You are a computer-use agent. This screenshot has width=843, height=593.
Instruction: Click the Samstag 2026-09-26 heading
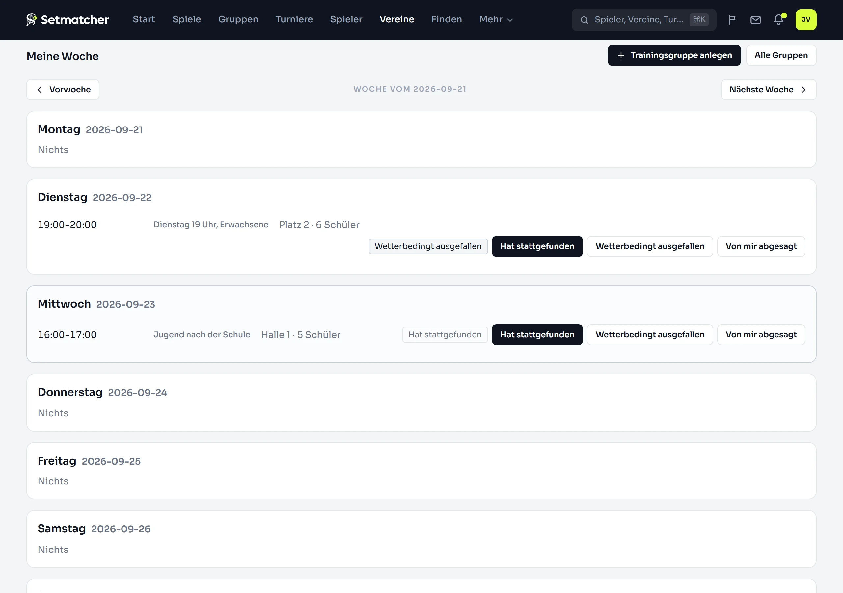[x=94, y=529]
